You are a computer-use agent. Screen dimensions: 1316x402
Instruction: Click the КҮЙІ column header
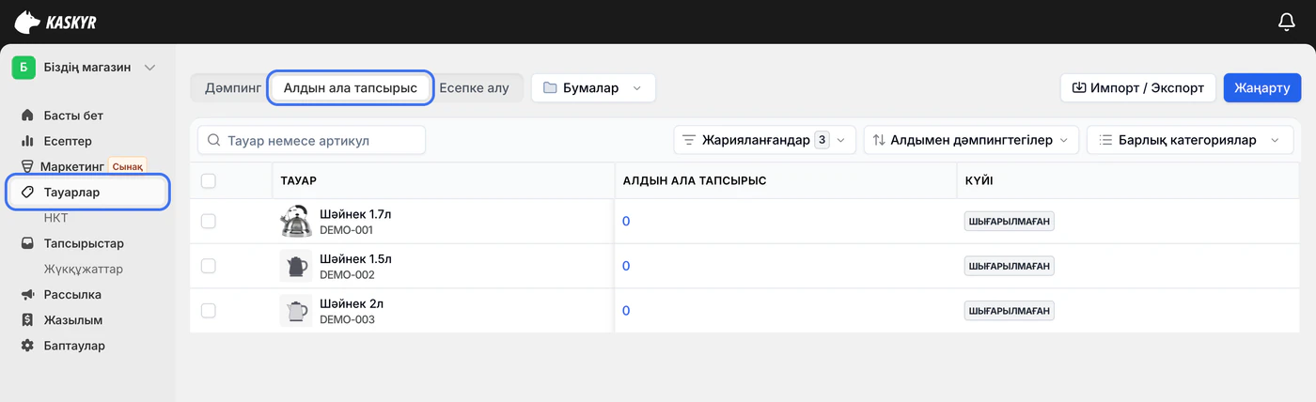point(979,180)
